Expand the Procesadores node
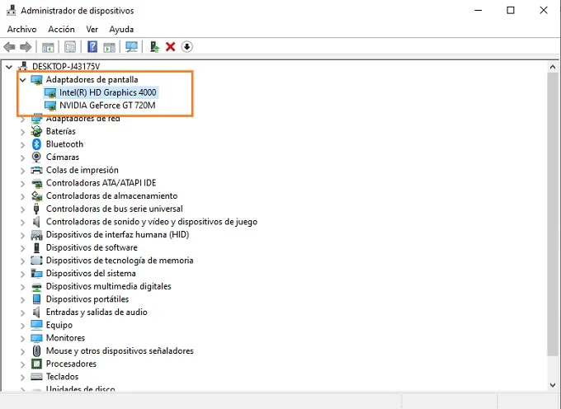Viewport: 561px width, 409px height. 22,364
